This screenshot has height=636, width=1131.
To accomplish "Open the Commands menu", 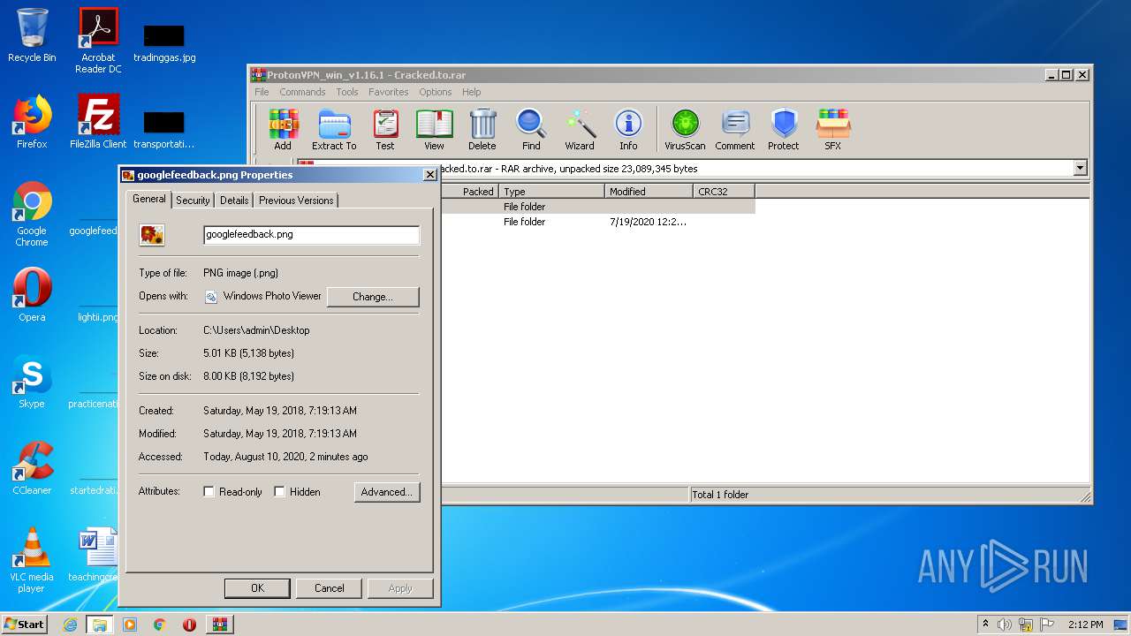I will tap(302, 92).
